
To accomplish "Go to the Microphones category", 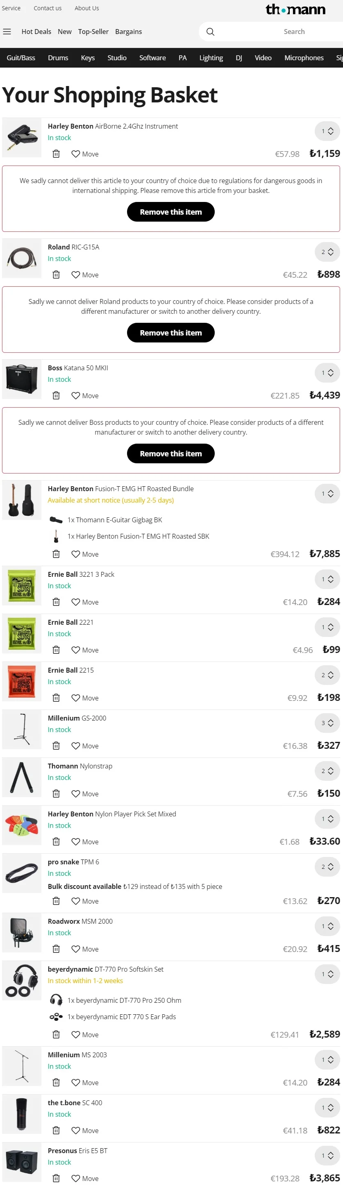I will tap(304, 58).
